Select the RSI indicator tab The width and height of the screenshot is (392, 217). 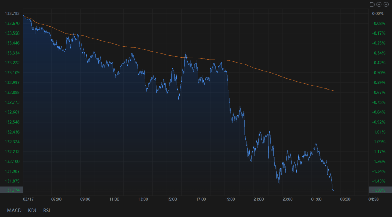46,210
